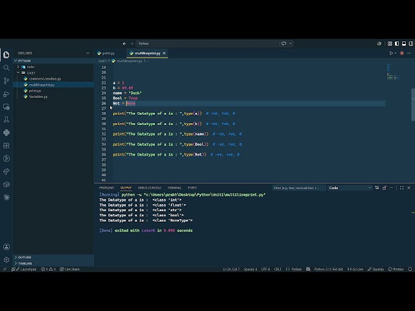
Task: Open the notifications bell in status bar
Action: click(410, 270)
